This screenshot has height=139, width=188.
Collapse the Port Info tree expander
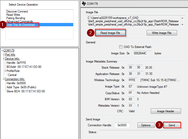pyautogui.click(x=4, y=55)
